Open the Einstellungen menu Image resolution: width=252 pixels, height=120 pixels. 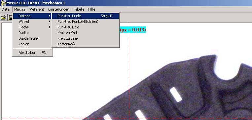pyautogui.click(x=59, y=9)
